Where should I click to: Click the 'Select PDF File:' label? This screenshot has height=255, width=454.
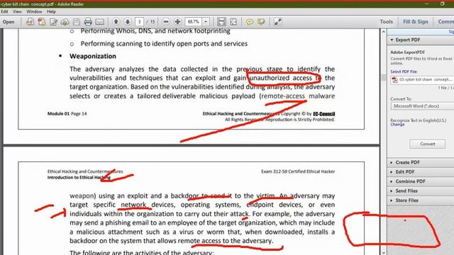pyautogui.click(x=404, y=72)
